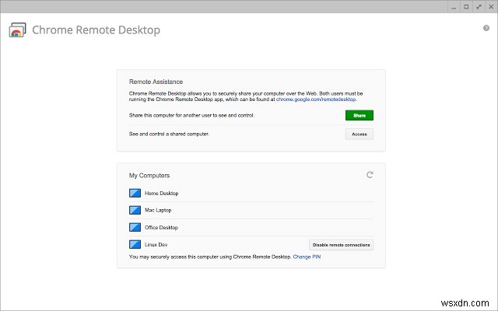Click the Mac Laptop computer icon

coord(135,210)
